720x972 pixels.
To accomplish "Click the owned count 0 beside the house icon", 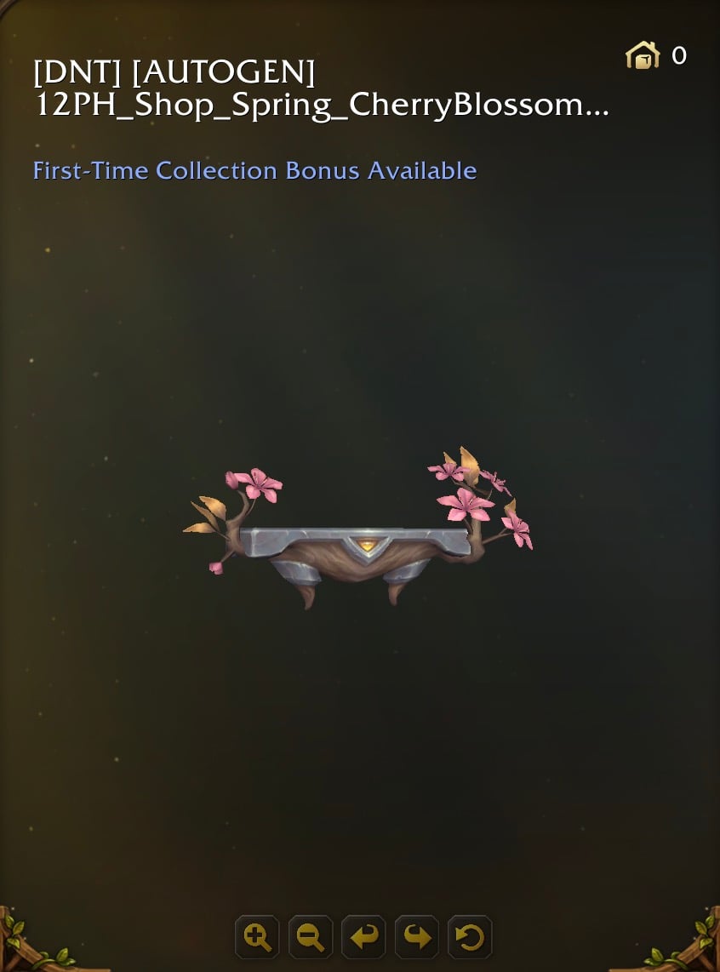I will [x=679, y=56].
